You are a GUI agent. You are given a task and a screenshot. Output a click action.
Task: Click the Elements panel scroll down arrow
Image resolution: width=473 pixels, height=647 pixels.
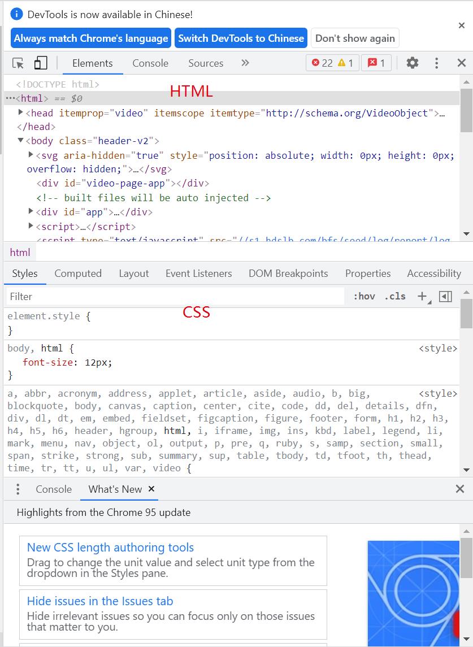click(x=466, y=234)
